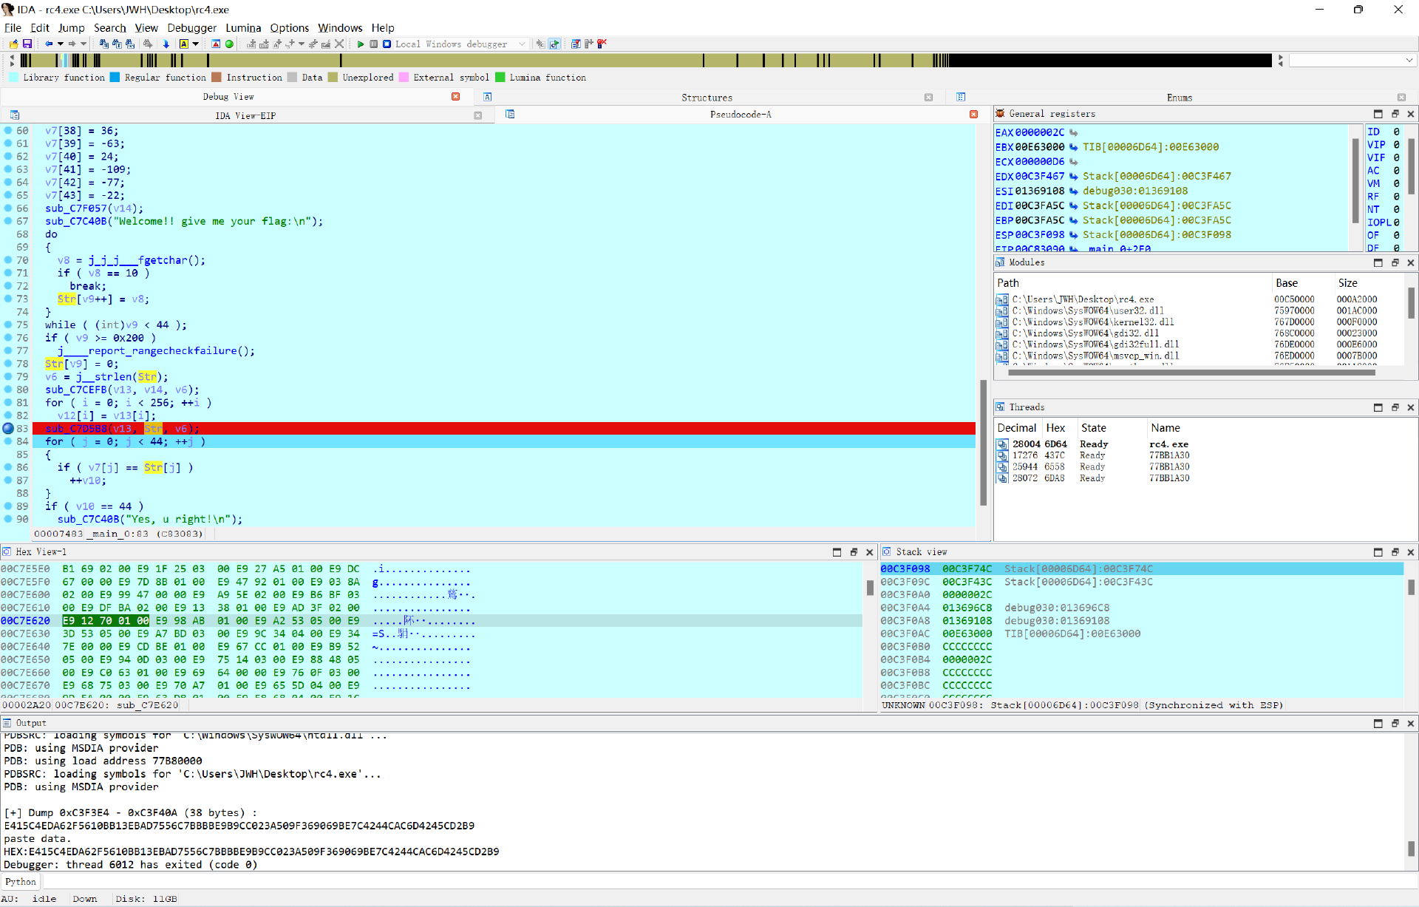
Task: Expand dropdown next to yellow 'A' icon
Action: click(x=196, y=44)
